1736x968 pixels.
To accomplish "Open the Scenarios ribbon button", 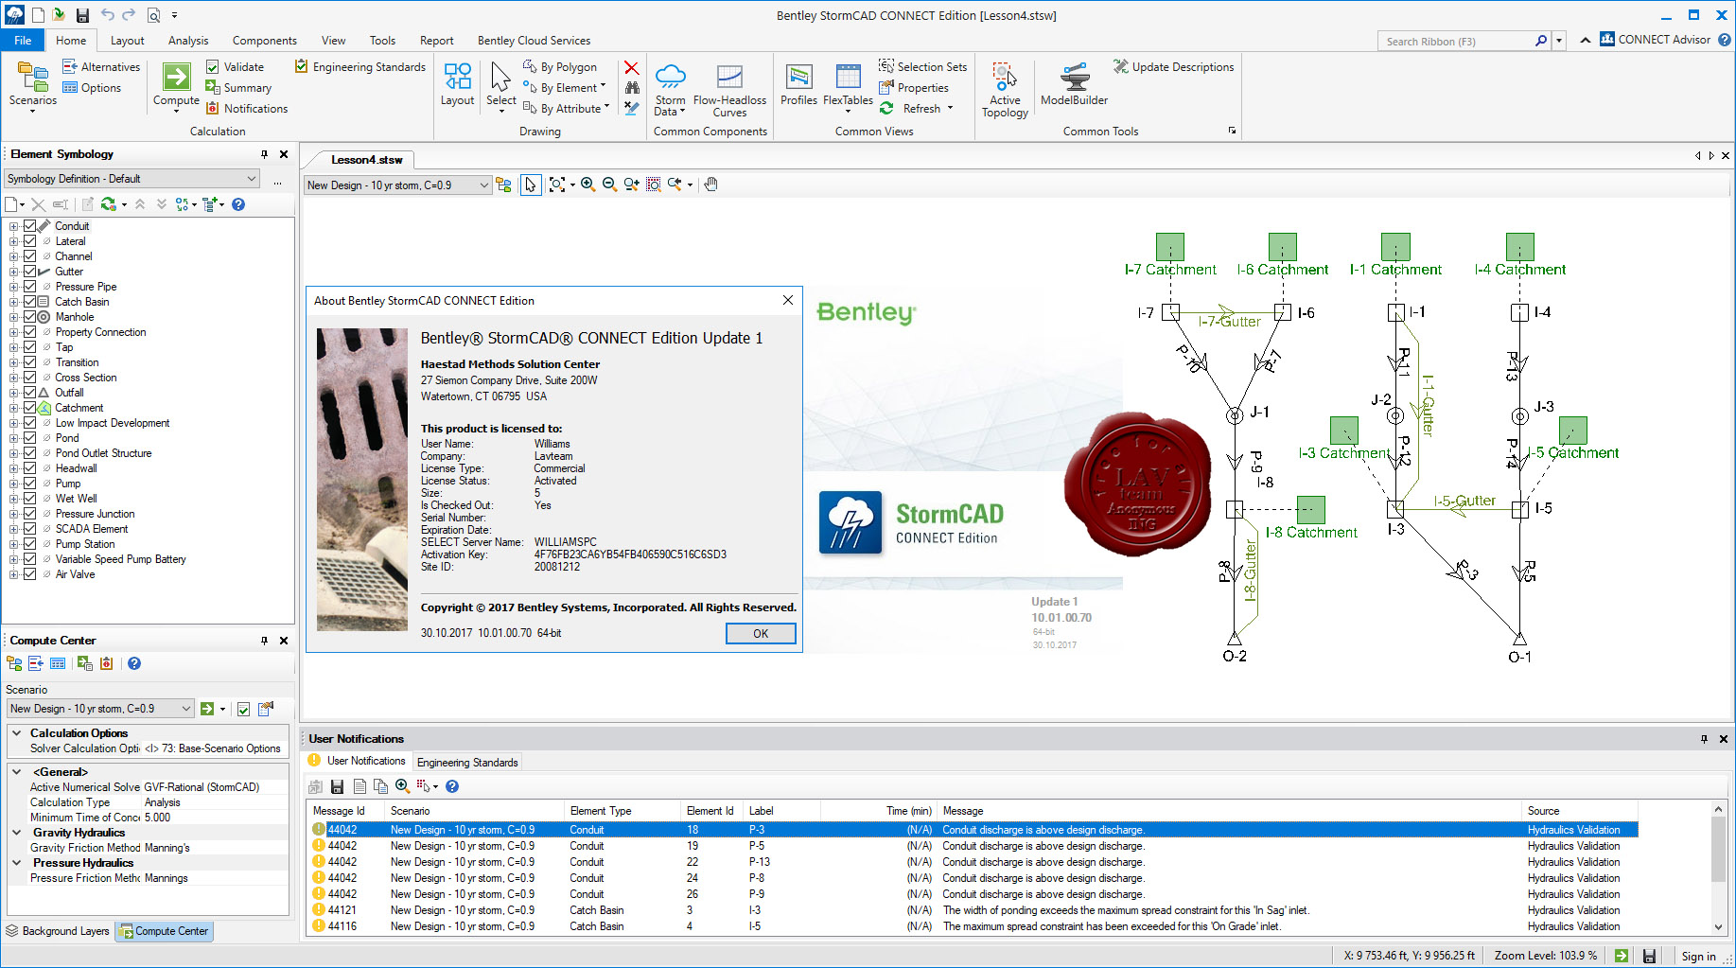I will click(x=33, y=85).
